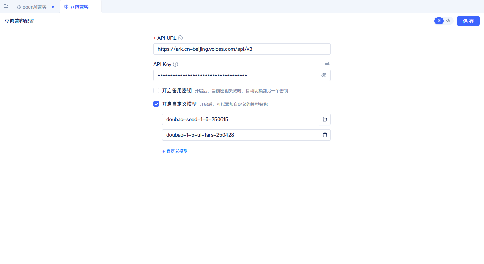Image resolution: width=484 pixels, height=264 pixels.
Task: Click the openAi兼容 tab cube icon
Action: click(x=19, y=7)
